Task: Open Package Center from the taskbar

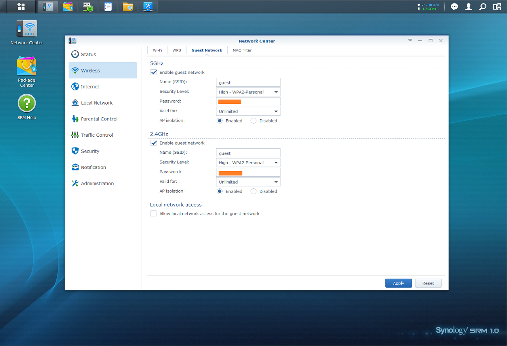Action: coord(68,7)
